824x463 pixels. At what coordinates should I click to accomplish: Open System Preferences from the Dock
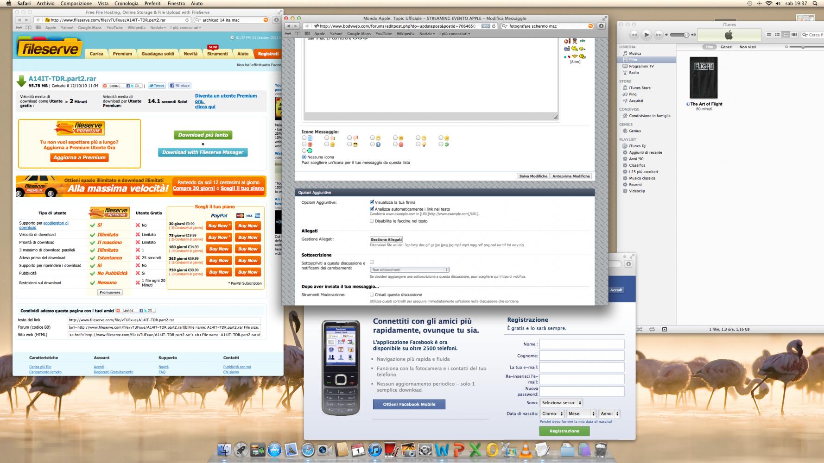coord(425,449)
